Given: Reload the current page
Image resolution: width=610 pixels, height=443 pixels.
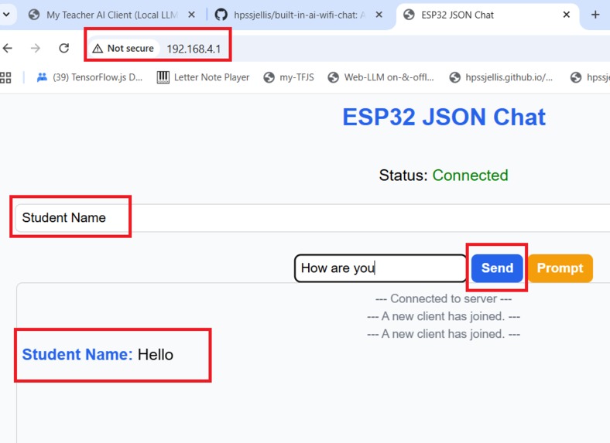Looking at the screenshot, I should [x=63, y=48].
